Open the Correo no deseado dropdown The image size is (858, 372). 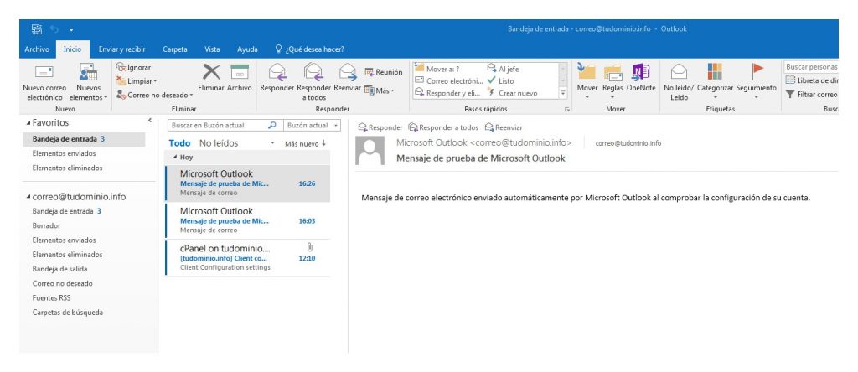click(155, 95)
